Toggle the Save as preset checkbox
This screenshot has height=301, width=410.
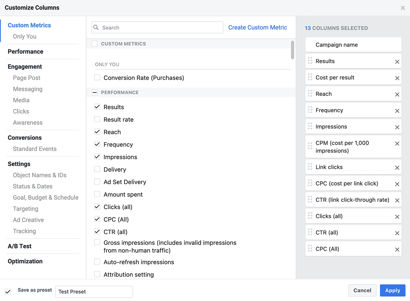click(x=8, y=291)
